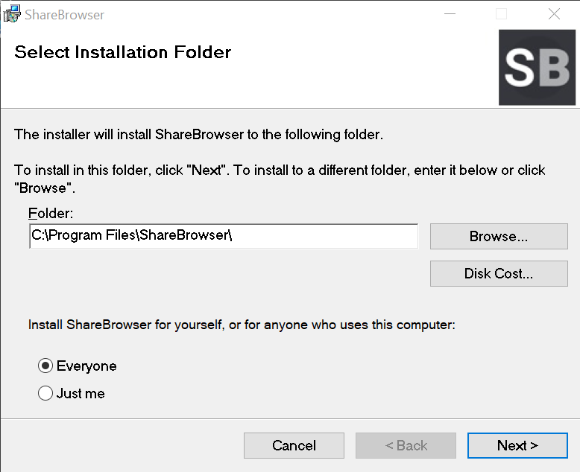Click the Browse... button
Viewport: 580px width, 472px height.
point(499,236)
